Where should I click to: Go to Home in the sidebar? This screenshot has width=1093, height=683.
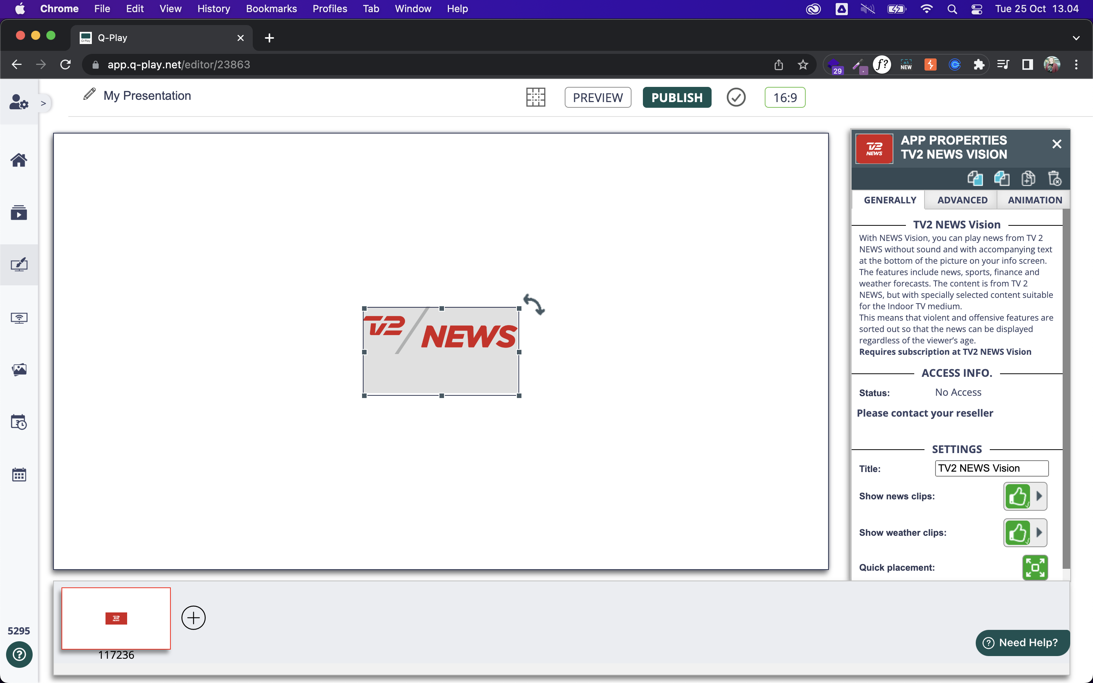pos(19,160)
